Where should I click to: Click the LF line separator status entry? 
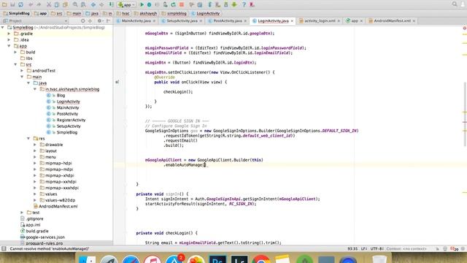pyautogui.click(x=364, y=248)
